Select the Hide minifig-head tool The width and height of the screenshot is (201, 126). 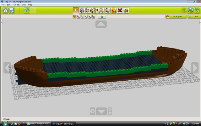coord(114,10)
